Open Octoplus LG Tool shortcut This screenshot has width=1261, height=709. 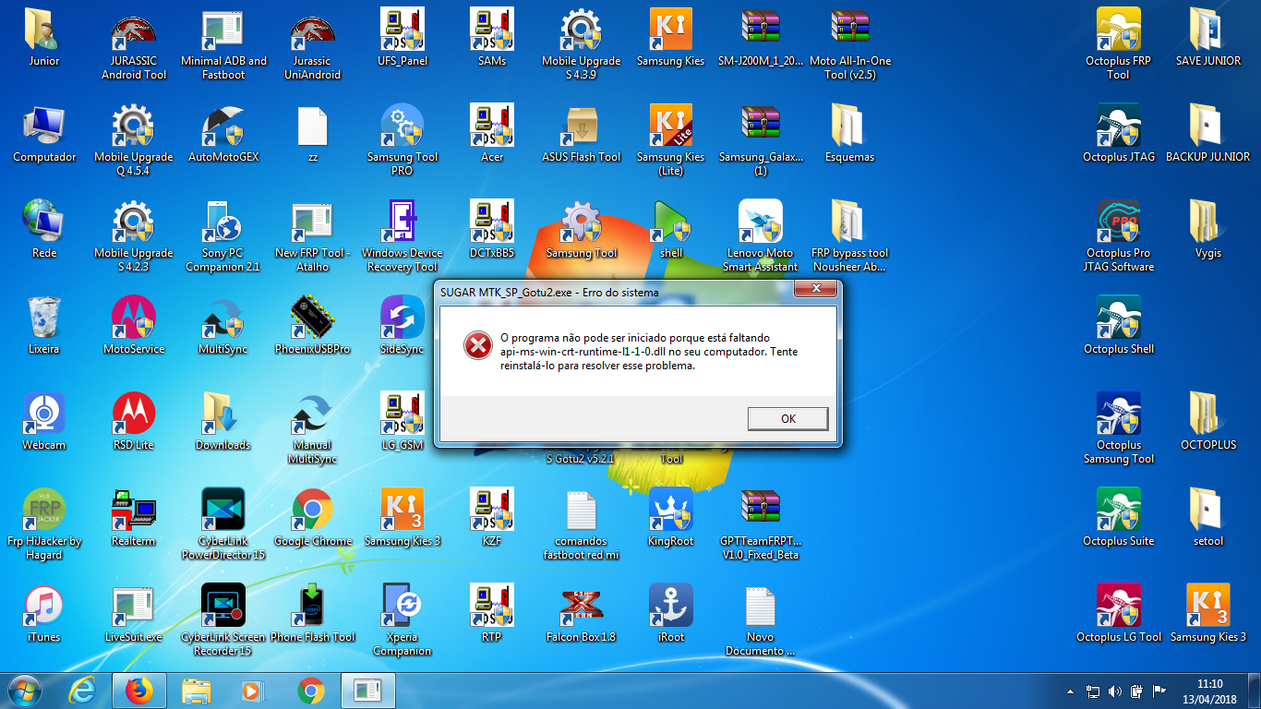(1118, 614)
